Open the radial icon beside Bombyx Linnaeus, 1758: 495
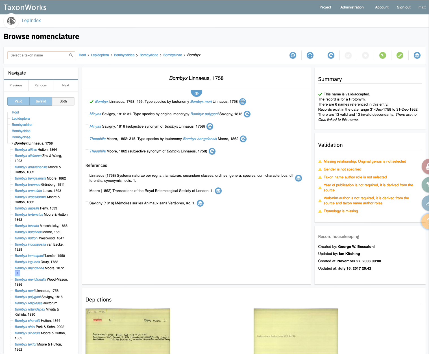429x354 pixels. pos(243,102)
